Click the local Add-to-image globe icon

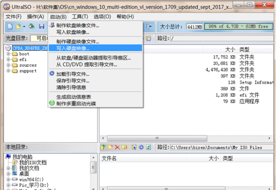134,147
